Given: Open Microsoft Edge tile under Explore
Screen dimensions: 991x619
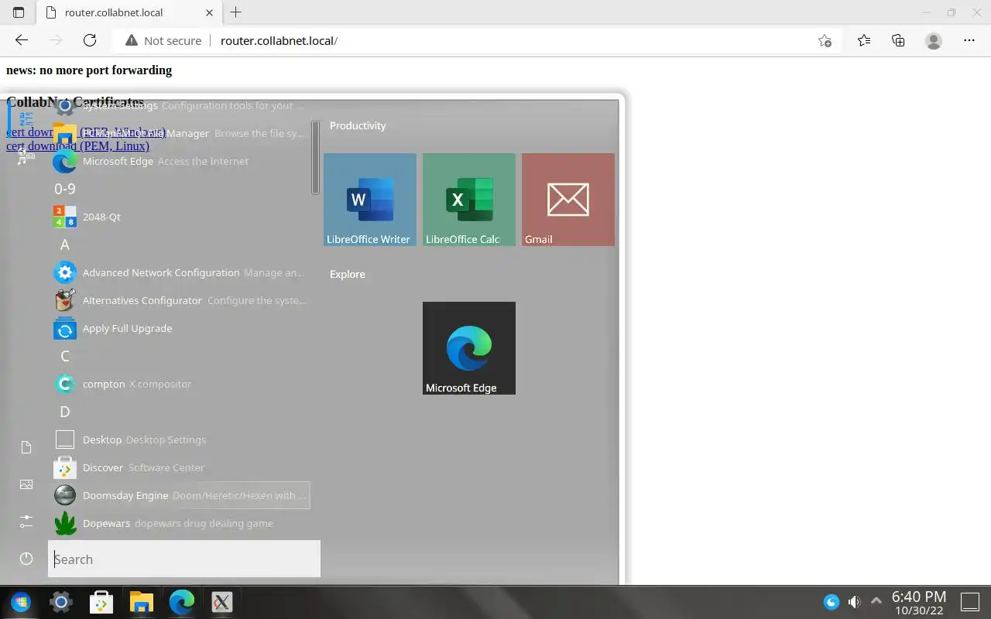Looking at the screenshot, I should 469,348.
